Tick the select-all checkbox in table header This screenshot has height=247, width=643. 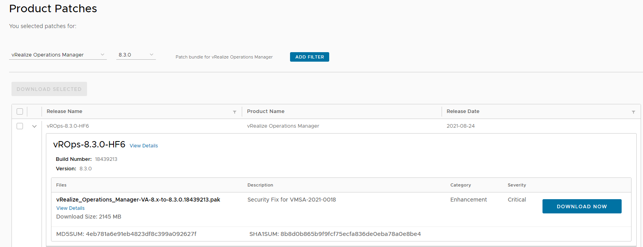point(20,111)
